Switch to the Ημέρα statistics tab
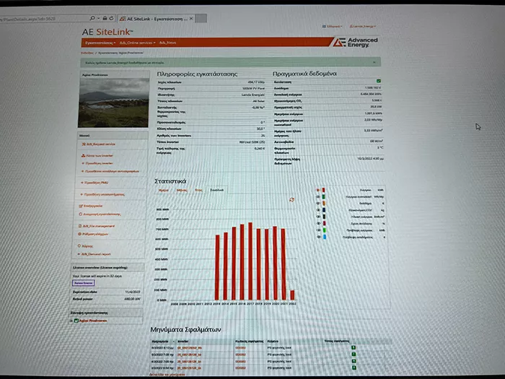505x379 pixels. (163, 190)
